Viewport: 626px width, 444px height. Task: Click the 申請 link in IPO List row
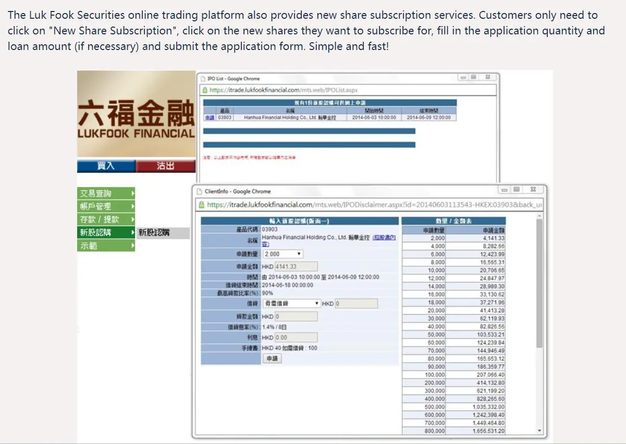point(209,117)
